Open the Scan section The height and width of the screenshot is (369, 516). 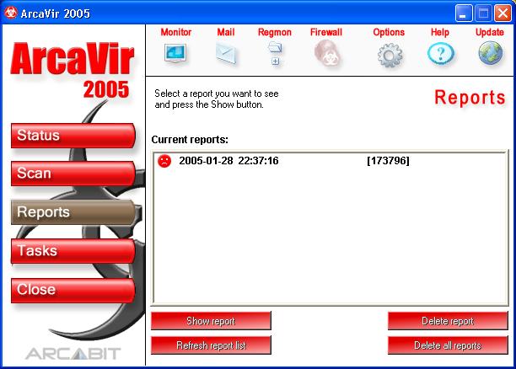pyautogui.click(x=73, y=174)
